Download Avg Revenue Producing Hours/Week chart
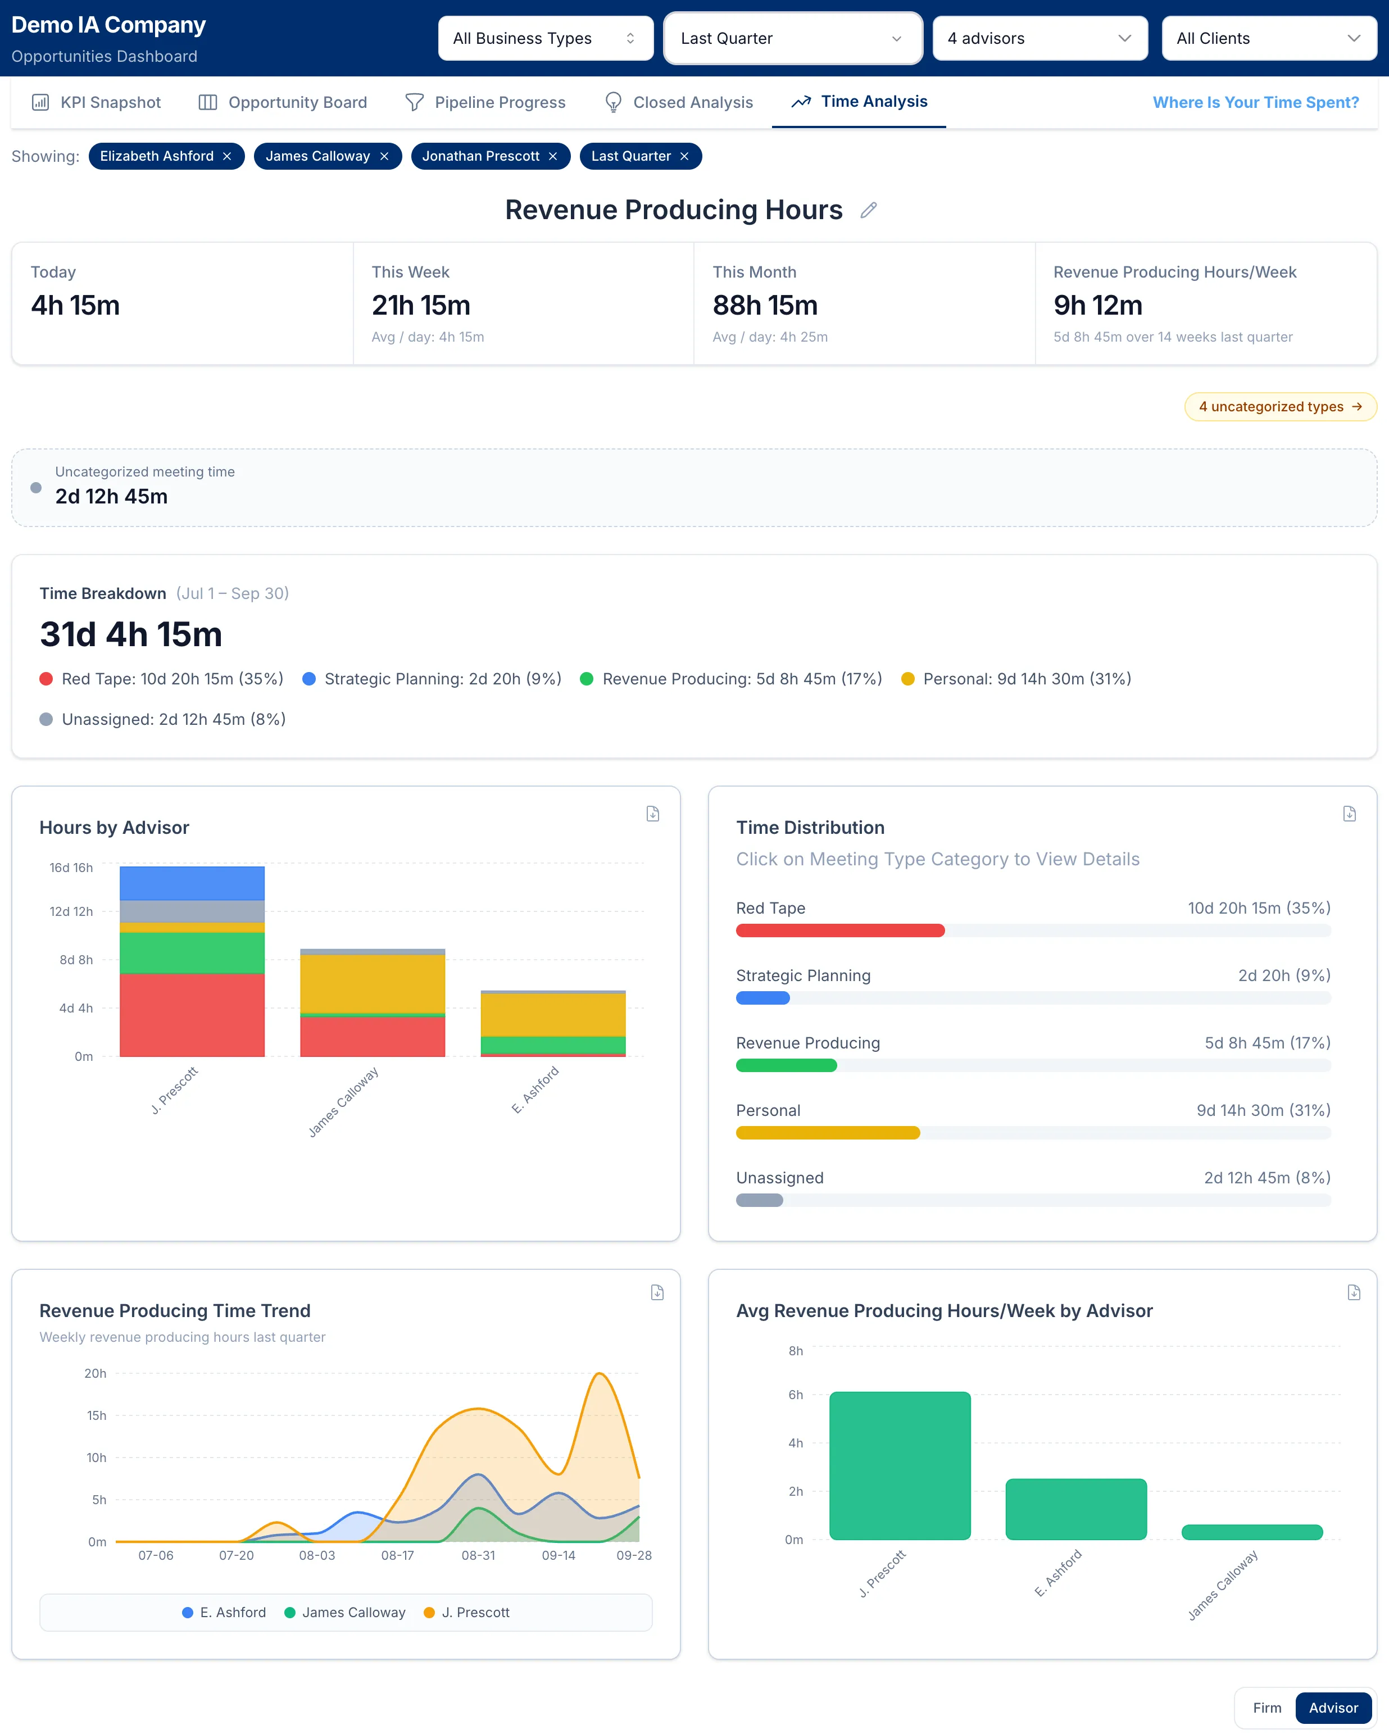1389x1734 pixels. (1354, 1292)
